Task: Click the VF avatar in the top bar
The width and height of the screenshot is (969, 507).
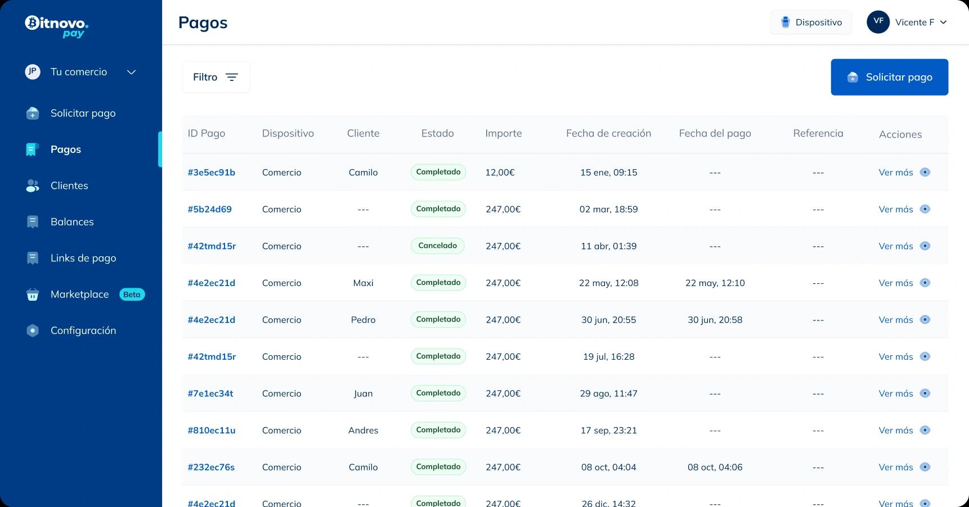Action: (878, 22)
